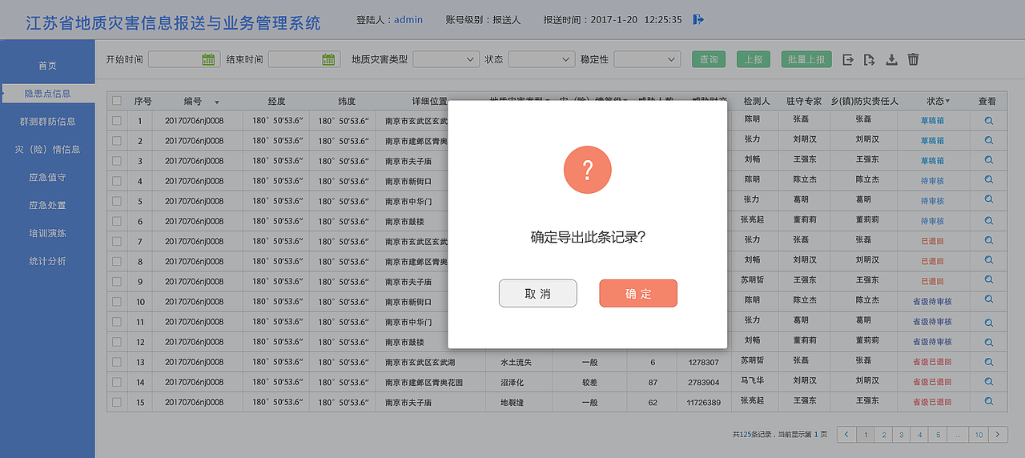View details of row 9 via magnifier icon
Image resolution: width=1025 pixels, height=458 pixels.
click(989, 280)
